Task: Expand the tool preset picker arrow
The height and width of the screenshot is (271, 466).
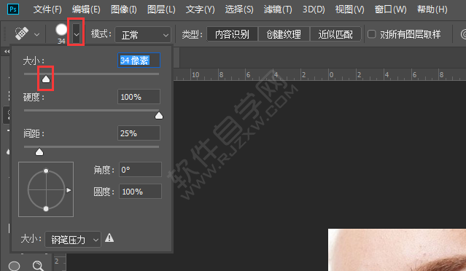Action: coord(36,34)
